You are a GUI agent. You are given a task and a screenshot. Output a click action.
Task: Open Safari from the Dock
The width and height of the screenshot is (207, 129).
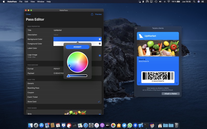point(86,125)
